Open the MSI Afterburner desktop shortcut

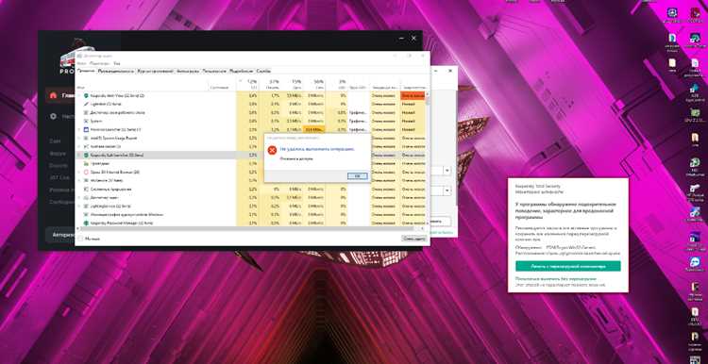coord(695,165)
